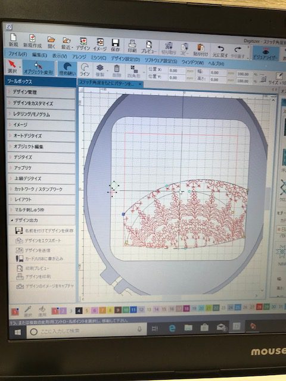The width and height of the screenshot is (286, 381).
Task: Select magenta color swatch 18
Action: coord(186,308)
